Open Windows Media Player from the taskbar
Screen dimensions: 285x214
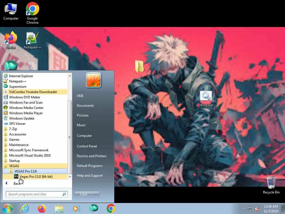[x=76, y=208]
